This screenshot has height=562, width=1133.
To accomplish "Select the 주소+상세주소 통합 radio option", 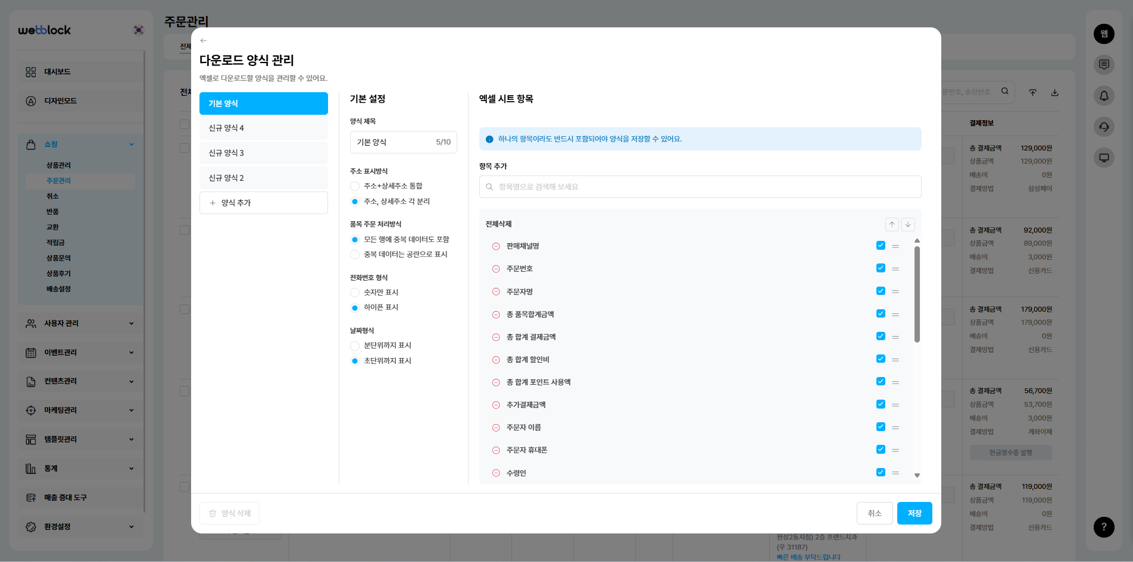I will [355, 186].
